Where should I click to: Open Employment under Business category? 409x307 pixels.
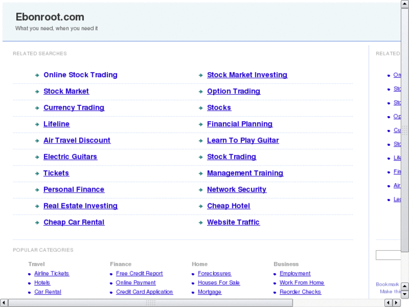(x=295, y=274)
